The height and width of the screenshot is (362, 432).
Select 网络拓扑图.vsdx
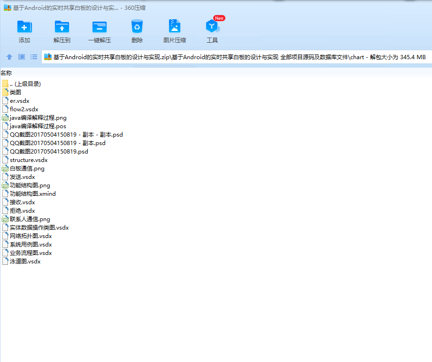[x=27, y=236]
